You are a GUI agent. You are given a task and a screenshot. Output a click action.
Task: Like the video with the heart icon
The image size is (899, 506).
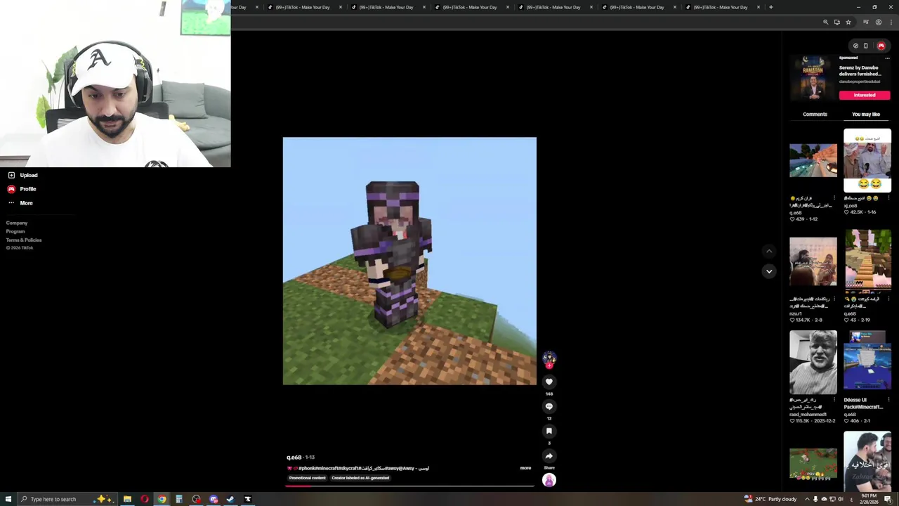(549, 382)
